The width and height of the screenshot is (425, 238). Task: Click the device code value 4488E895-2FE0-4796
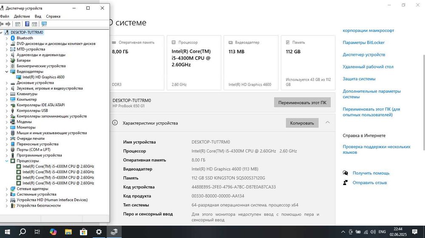tap(234, 187)
